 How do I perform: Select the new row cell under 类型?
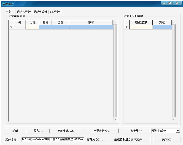point(60,27)
